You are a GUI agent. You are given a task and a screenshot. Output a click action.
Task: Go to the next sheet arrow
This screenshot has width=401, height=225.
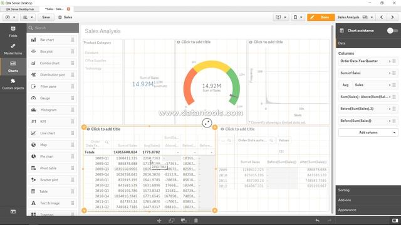coord(392,17)
